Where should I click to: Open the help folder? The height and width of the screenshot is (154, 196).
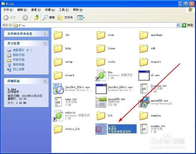[58, 49]
